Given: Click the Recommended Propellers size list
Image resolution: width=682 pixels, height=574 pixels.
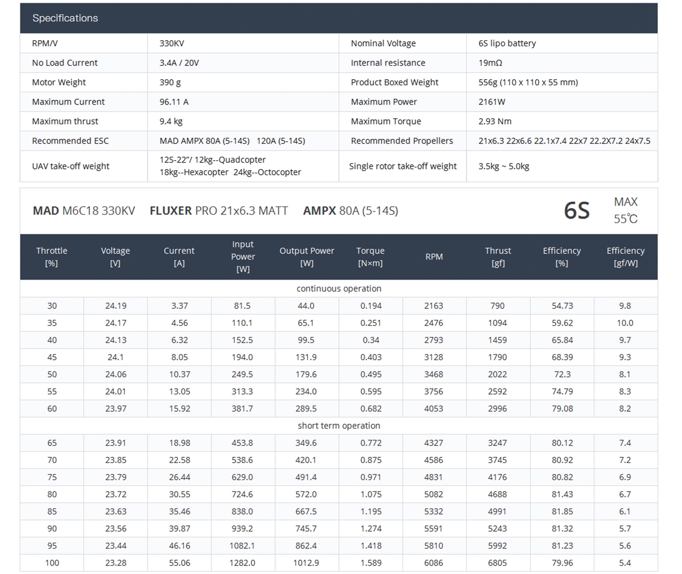Looking at the screenshot, I should [564, 141].
